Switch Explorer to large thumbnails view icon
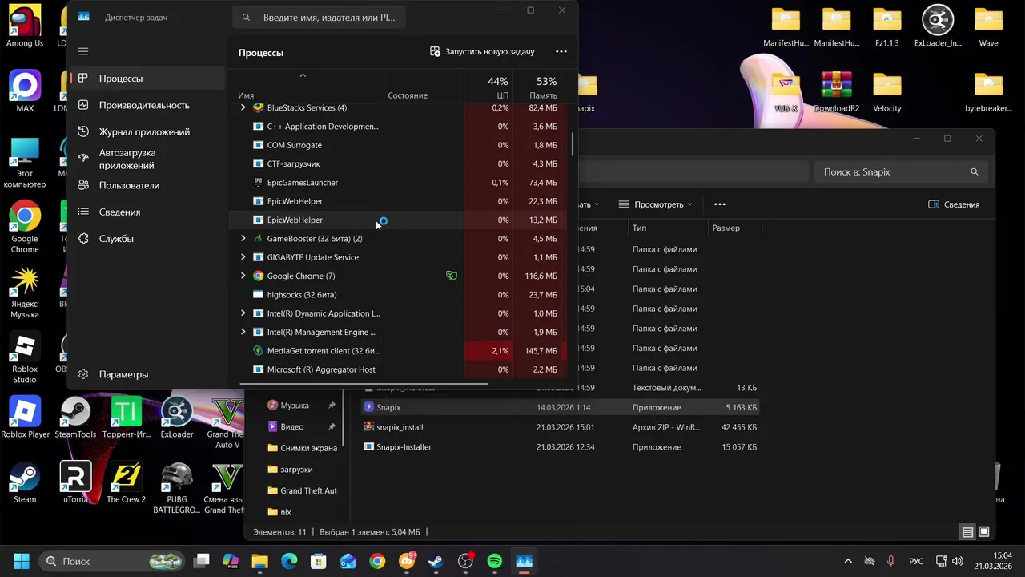 click(x=984, y=532)
